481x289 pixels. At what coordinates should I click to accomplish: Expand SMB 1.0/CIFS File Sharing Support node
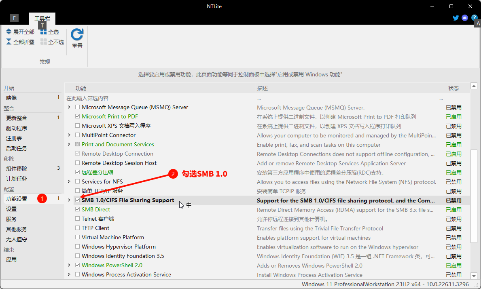[x=69, y=200]
